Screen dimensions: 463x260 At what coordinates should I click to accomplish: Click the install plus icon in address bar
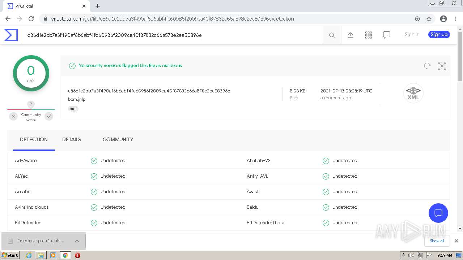tap(417, 19)
